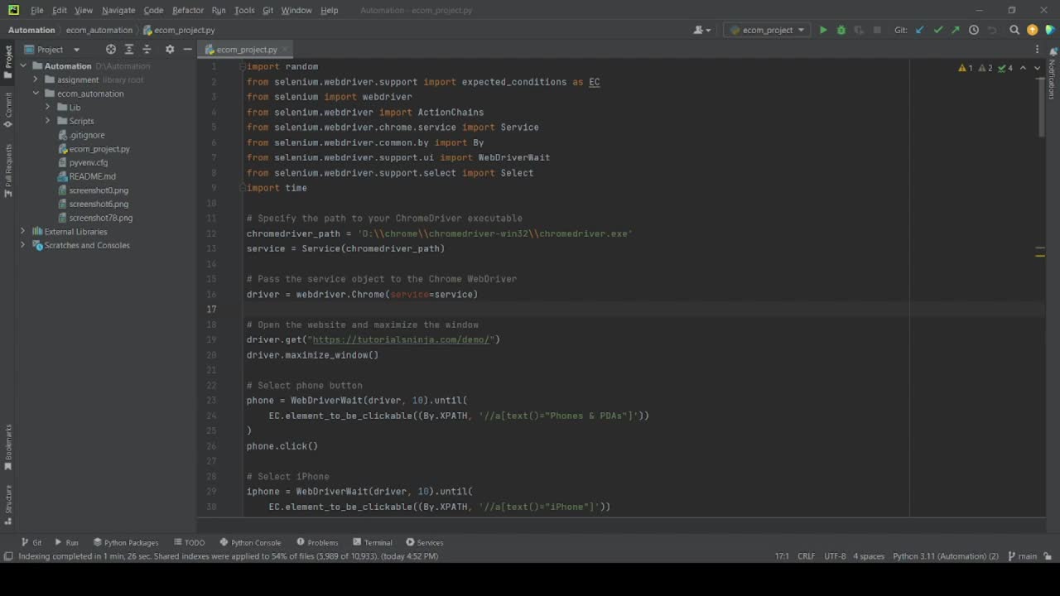Commit changes using Git checkmark icon
The height and width of the screenshot is (596, 1060).
tap(938, 30)
